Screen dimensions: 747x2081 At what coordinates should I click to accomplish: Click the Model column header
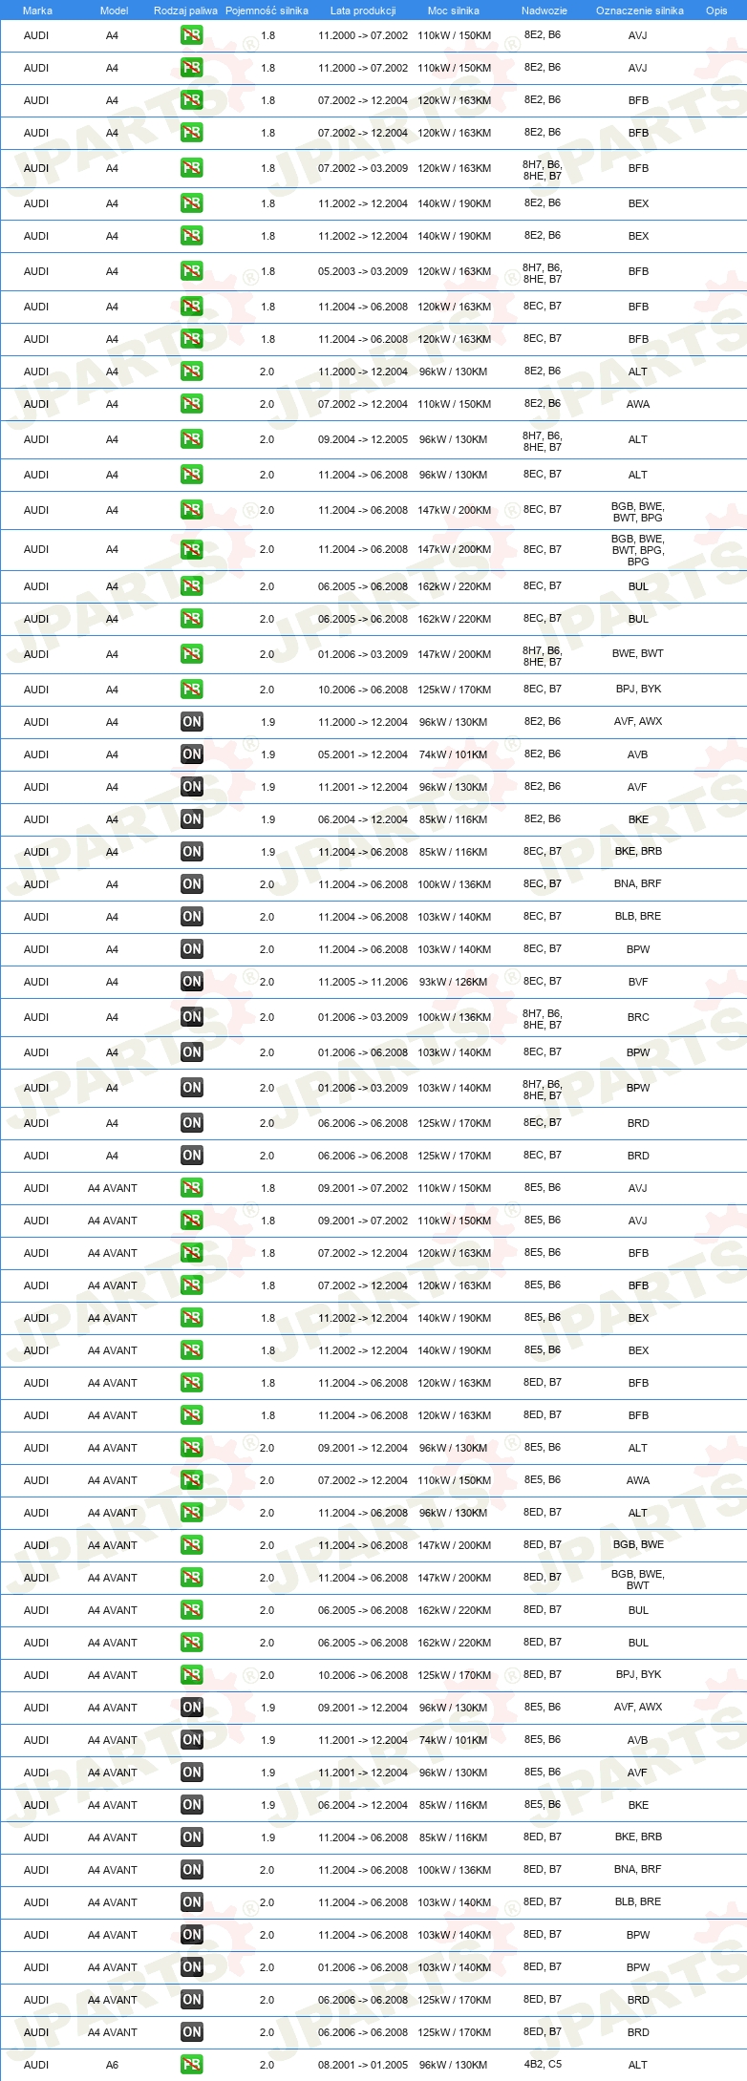(114, 11)
